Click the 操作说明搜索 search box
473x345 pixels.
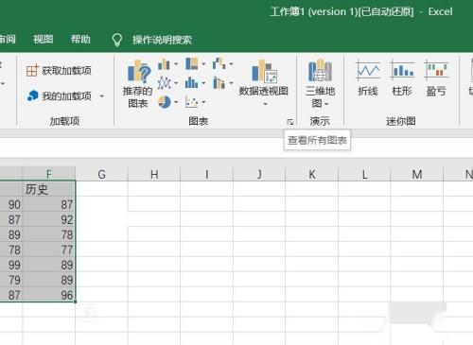(x=162, y=40)
